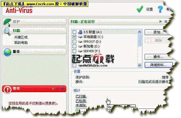
Task: Click the 新加卷 E: drive icon
Action: coord(80,47)
